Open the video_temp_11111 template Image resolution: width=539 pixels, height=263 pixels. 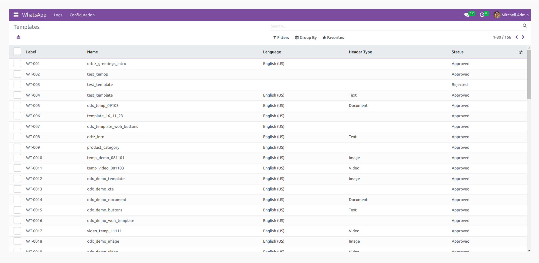[x=104, y=231]
